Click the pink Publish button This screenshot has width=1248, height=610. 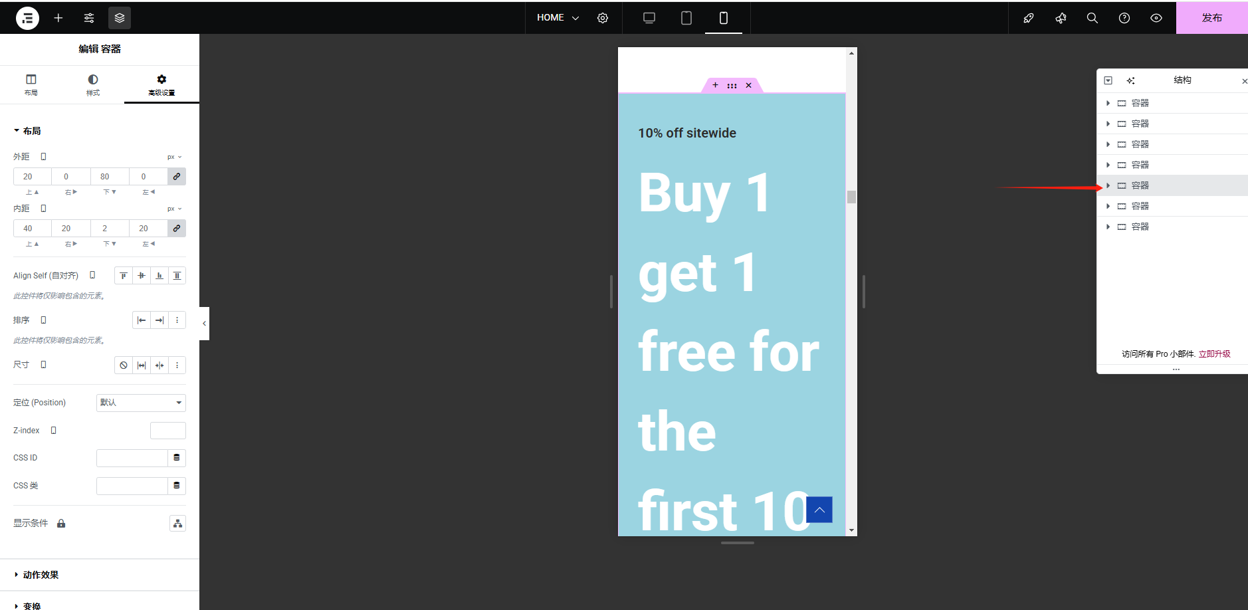tap(1211, 18)
